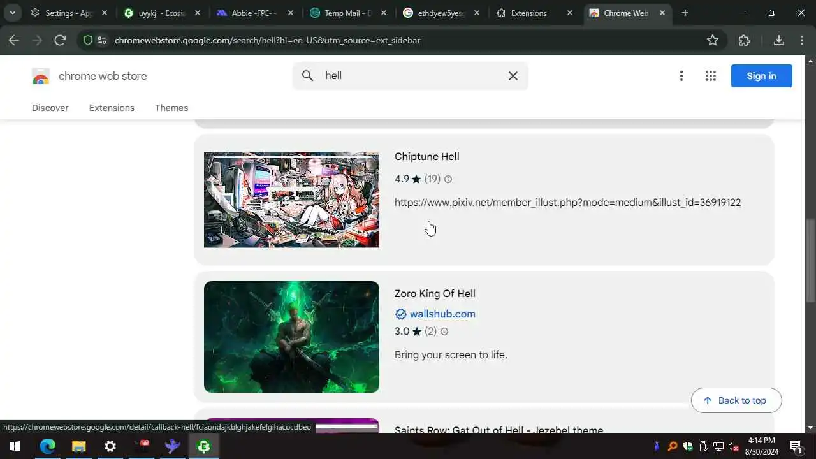Close the Settings - Apps tab

105,13
